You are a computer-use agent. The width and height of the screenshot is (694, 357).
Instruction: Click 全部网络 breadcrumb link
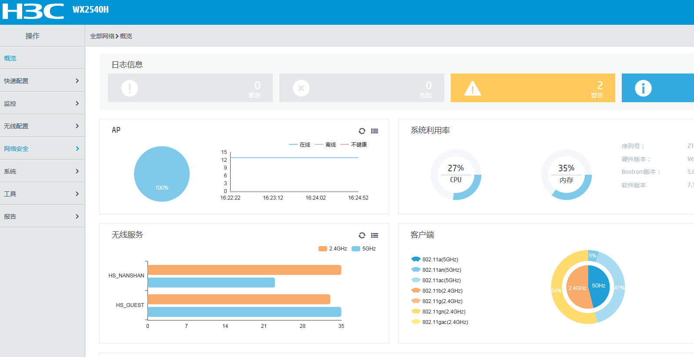point(102,36)
